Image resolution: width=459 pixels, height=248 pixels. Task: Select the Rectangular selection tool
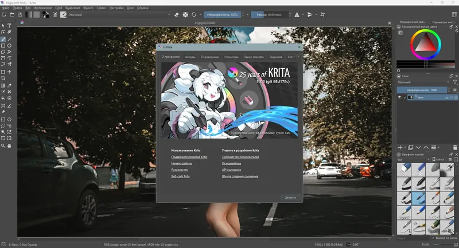pyautogui.click(x=3, y=120)
